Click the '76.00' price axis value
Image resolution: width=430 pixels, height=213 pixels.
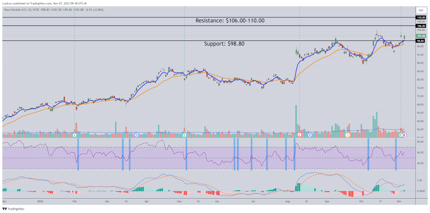420,88
